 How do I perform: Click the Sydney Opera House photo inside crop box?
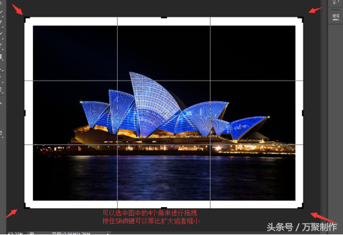[x=164, y=113]
